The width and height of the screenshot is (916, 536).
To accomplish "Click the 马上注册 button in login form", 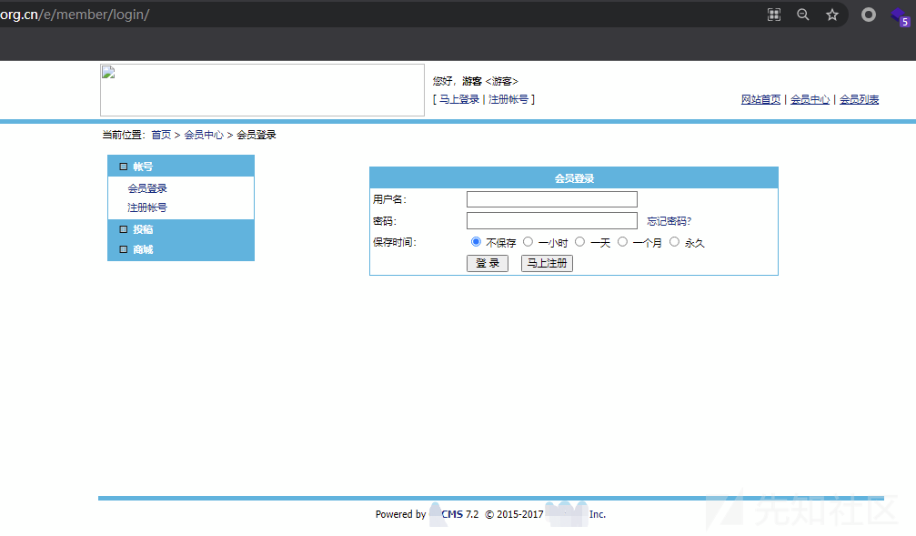I will pyautogui.click(x=547, y=263).
